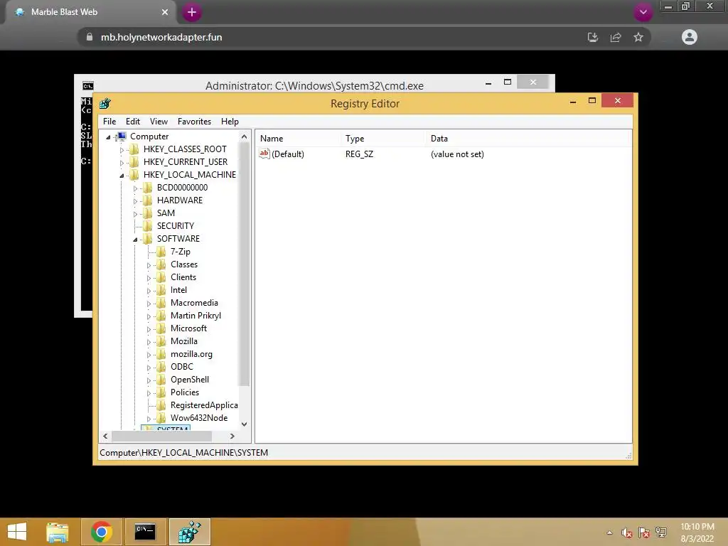This screenshot has width=728, height=546.
Task: Select the mozilla.org folder icon
Action: click(161, 354)
